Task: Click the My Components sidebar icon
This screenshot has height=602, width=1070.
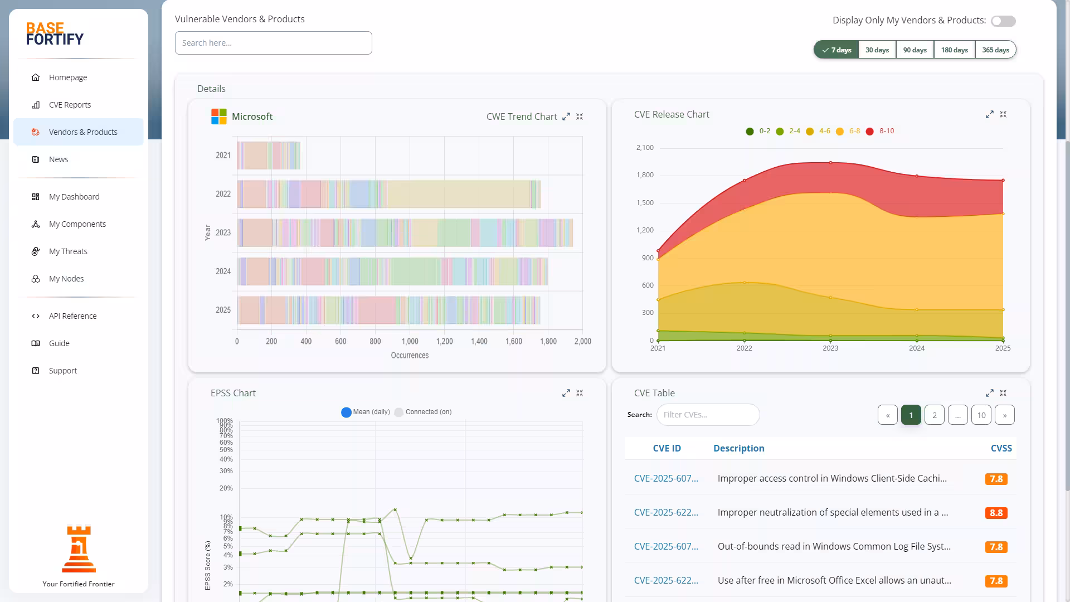Action: pyautogui.click(x=36, y=224)
